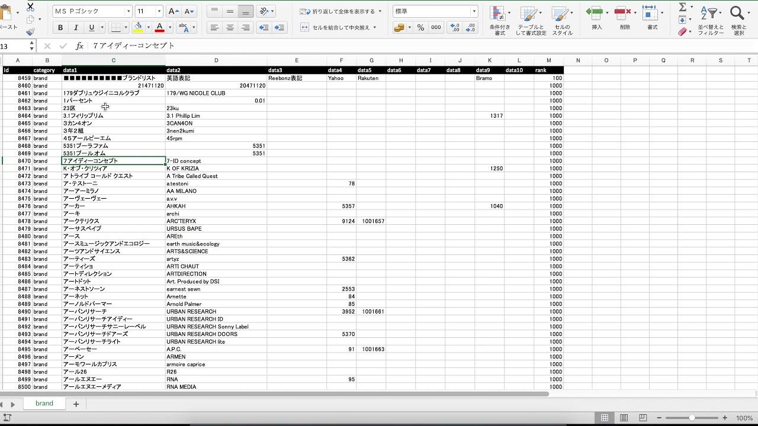Viewport: 758px width, 426px height.
Task: Switch to Normal view
Action: [605, 418]
